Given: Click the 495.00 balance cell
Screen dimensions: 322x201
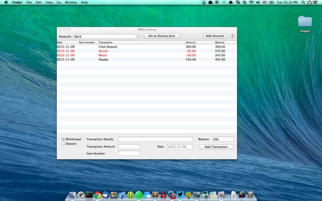Looking at the screenshot, I should point(220,59).
